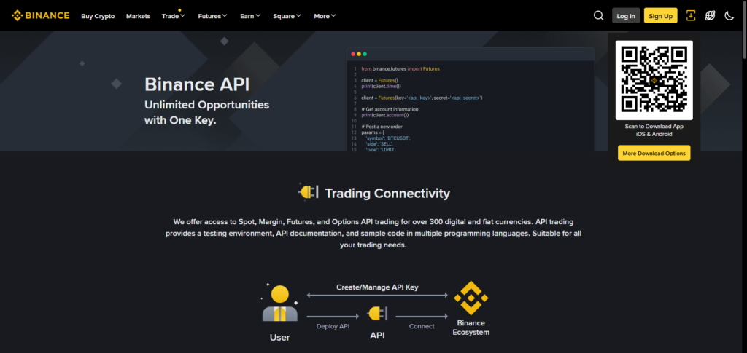Click the Binance Ecosystem logo icon

point(471,298)
